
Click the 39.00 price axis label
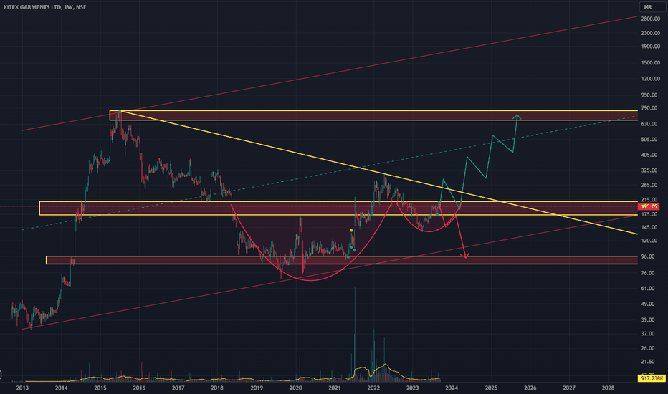pyautogui.click(x=648, y=320)
